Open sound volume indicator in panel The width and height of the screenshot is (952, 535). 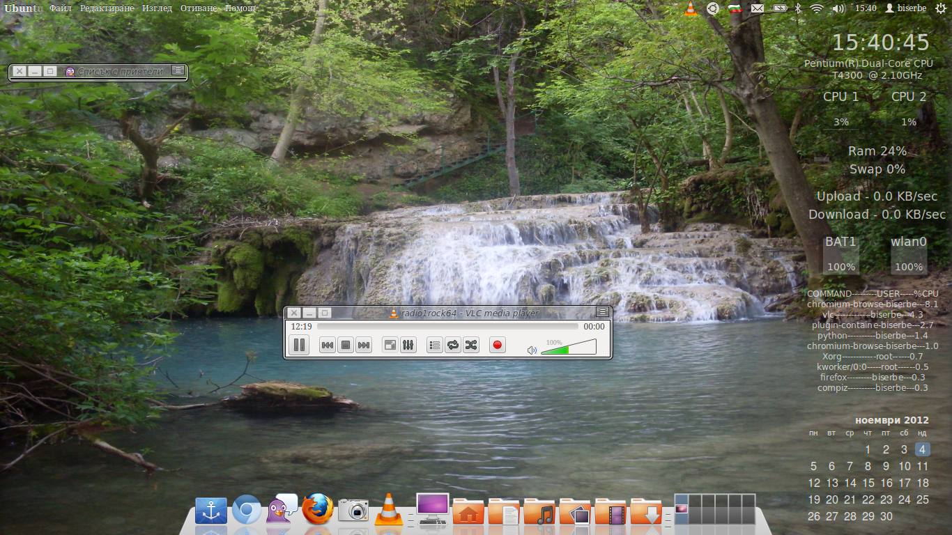pyautogui.click(x=838, y=8)
